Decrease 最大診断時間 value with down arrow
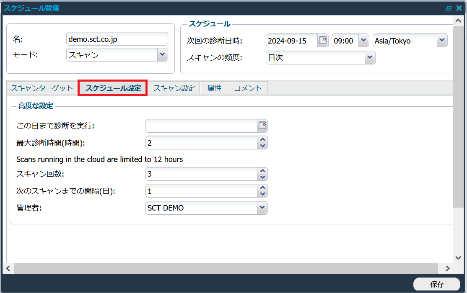Screen dimensions: 467x293 (x=262, y=146)
